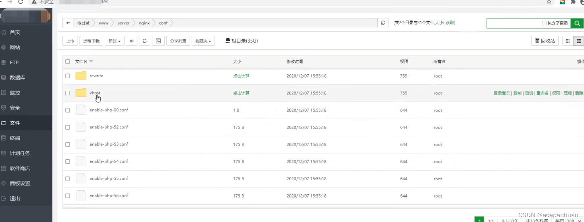Open the terminal icon in toolbar
584x222 pixels.
tap(158, 41)
